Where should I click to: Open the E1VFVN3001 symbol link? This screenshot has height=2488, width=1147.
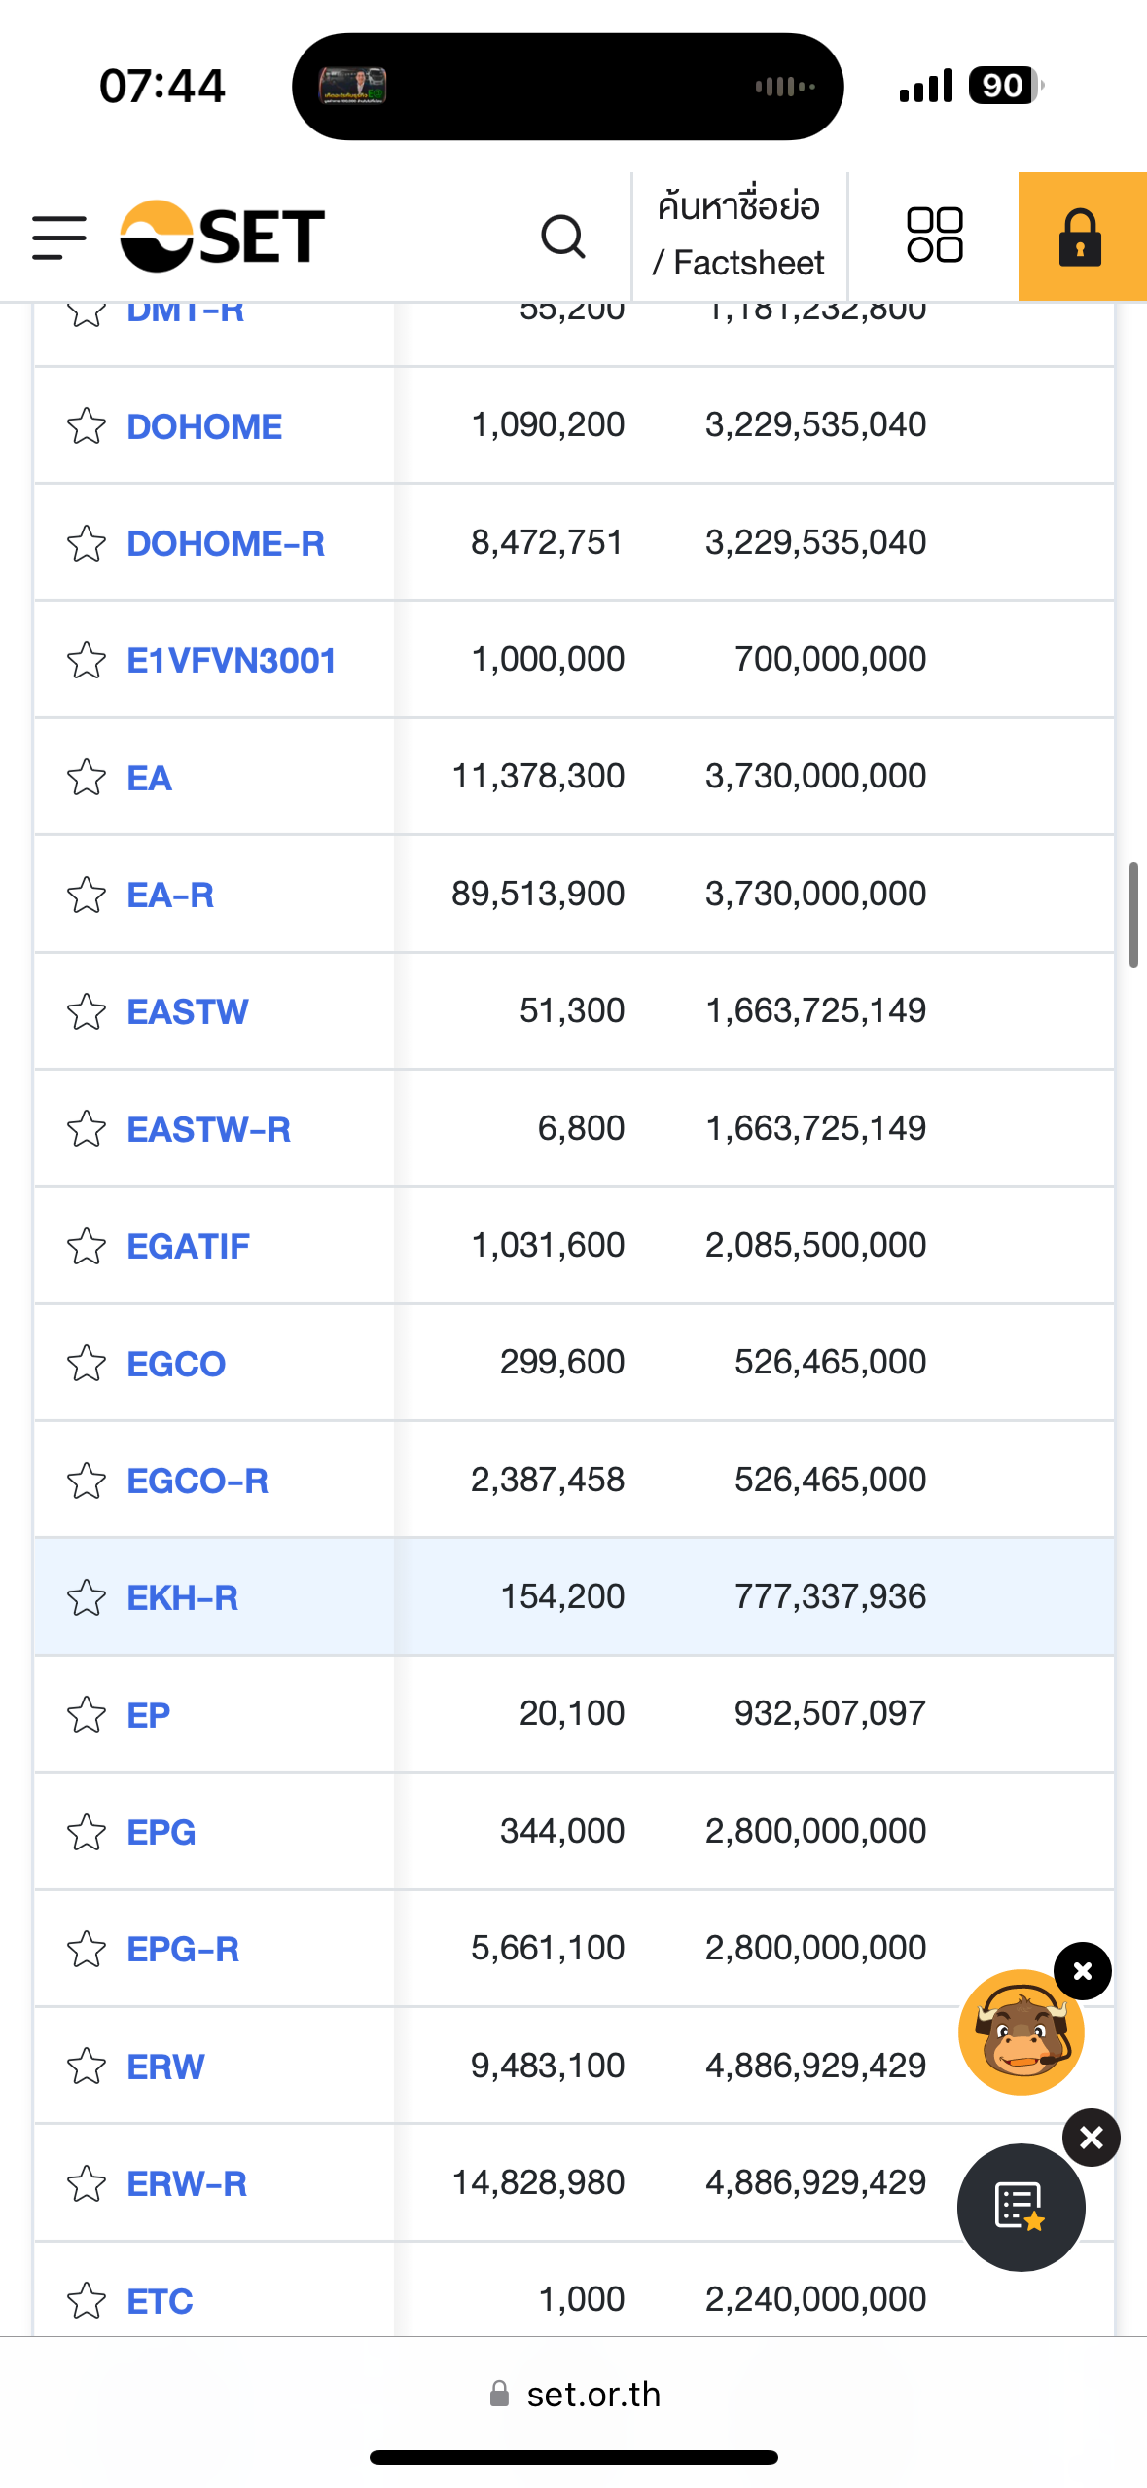[x=232, y=661]
